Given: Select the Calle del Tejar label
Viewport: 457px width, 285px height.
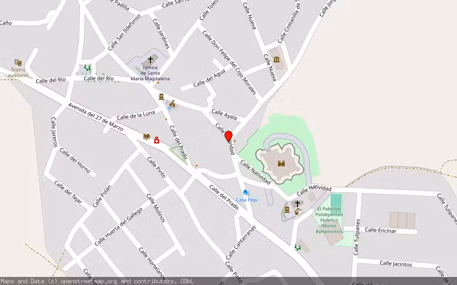Looking at the screenshot, I should click(68, 192).
